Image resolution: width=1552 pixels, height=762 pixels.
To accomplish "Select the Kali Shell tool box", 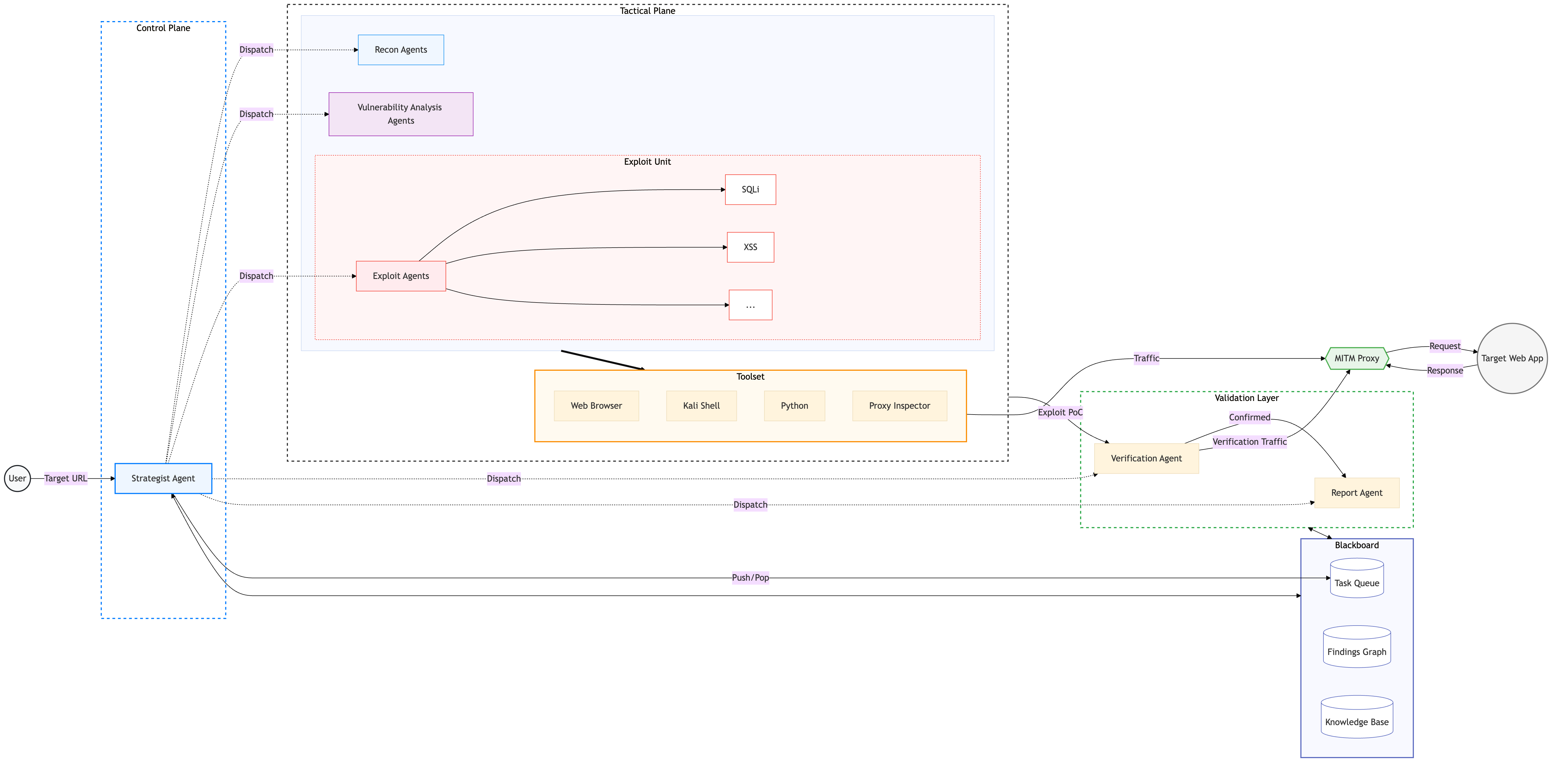I will pyautogui.click(x=701, y=406).
